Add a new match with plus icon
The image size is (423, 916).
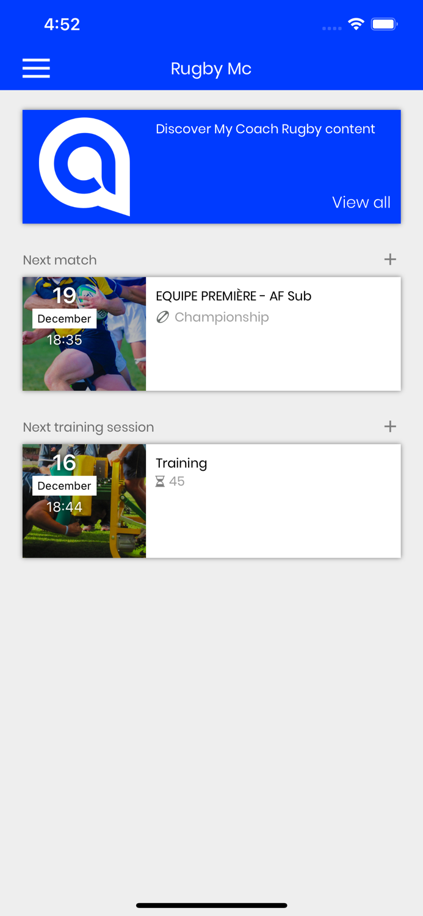[x=390, y=260]
